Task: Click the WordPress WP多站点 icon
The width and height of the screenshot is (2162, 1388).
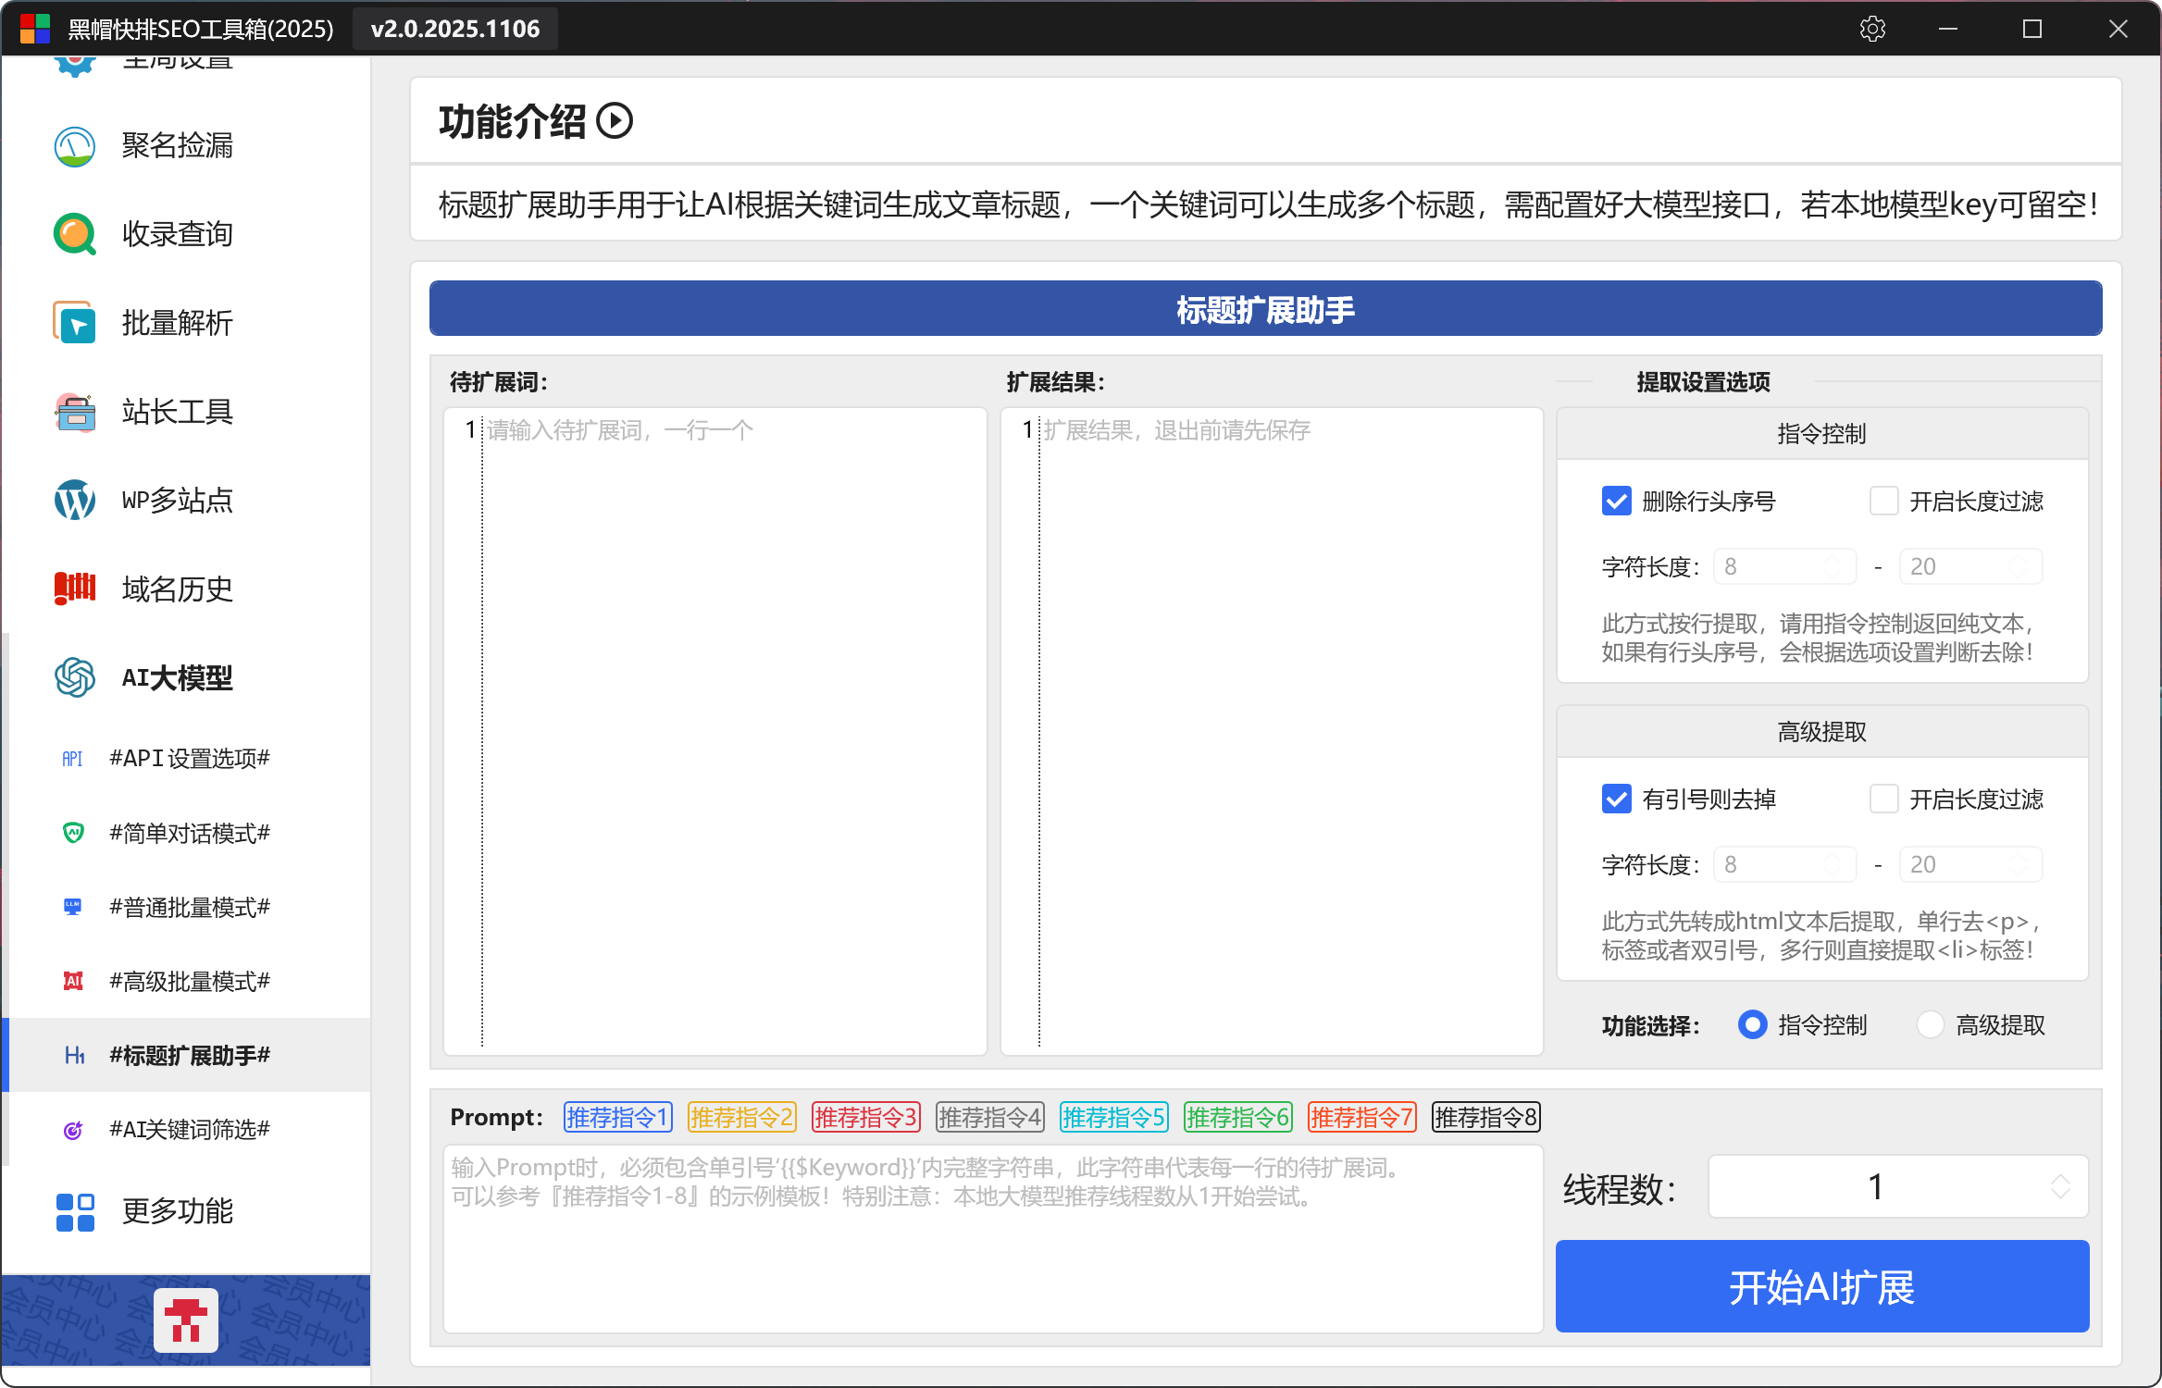Action: pos(75,501)
